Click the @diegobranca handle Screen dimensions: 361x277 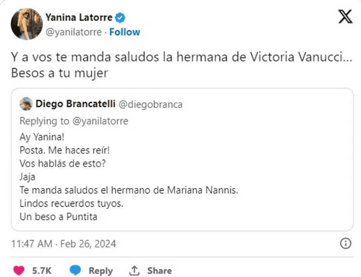(150, 104)
